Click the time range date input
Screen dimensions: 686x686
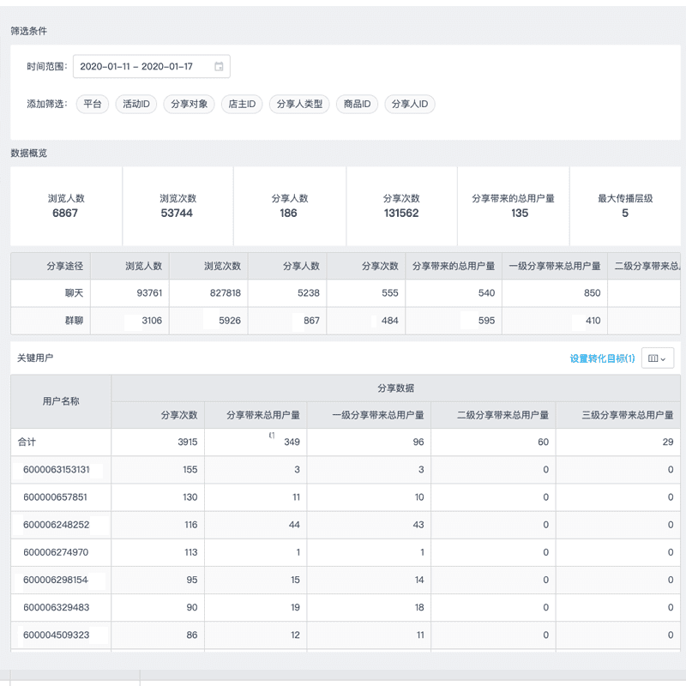[152, 67]
